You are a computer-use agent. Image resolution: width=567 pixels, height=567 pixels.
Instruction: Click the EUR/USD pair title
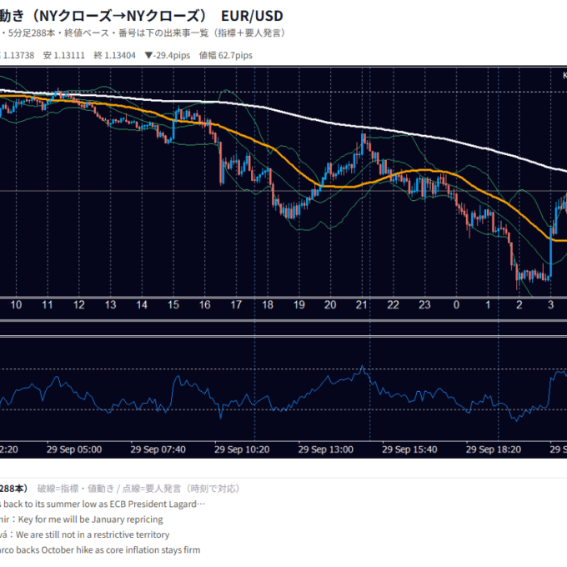coord(252,16)
